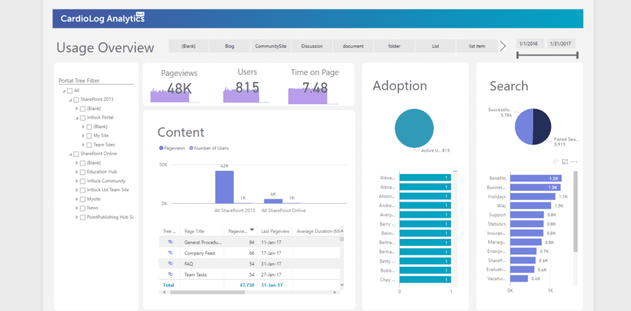Click the next arrow in content type filter

pos(503,45)
